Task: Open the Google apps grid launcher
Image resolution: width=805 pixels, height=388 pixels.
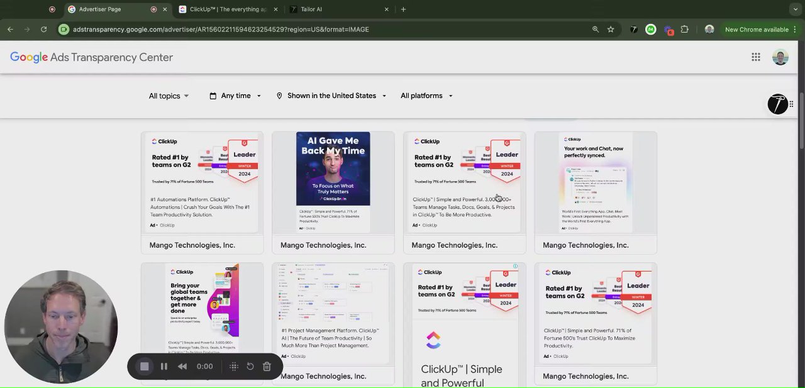Action: click(756, 57)
